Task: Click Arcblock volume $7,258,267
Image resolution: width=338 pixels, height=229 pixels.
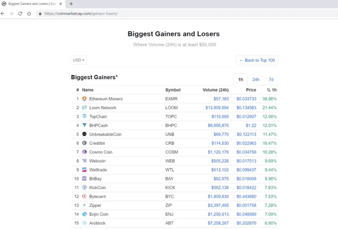Action: tap(218, 223)
